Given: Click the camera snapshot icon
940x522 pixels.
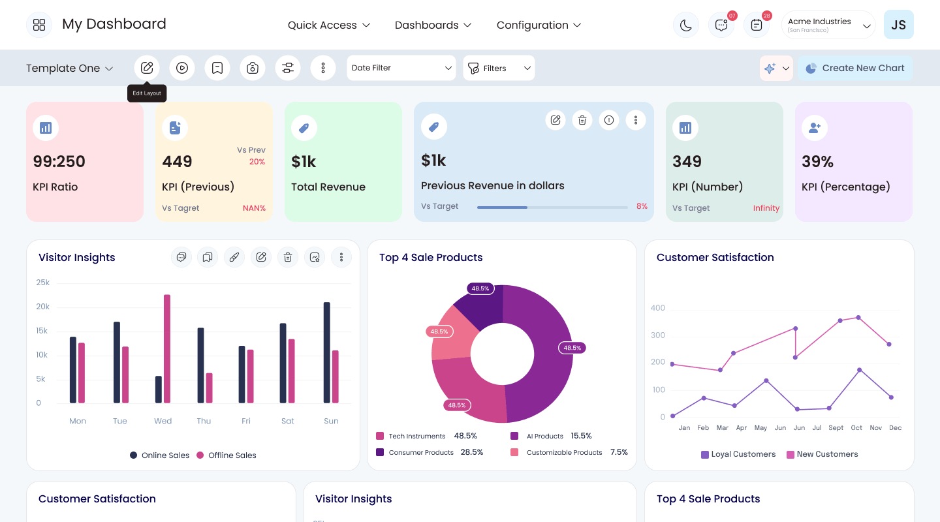Looking at the screenshot, I should pyautogui.click(x=253, y=68).
